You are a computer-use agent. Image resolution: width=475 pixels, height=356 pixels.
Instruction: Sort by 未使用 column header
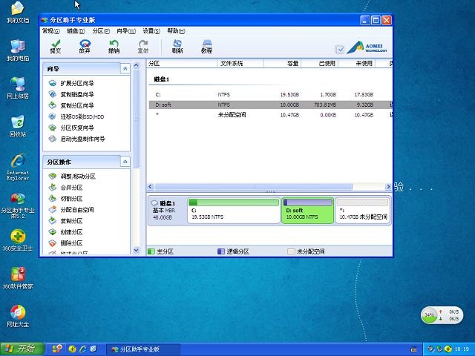(x=356, y=64)
